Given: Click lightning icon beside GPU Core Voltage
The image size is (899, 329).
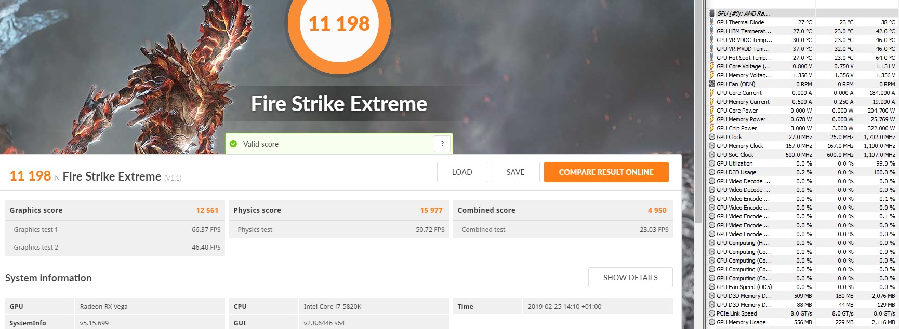Looking at the screenshot, I should point(712,66).
